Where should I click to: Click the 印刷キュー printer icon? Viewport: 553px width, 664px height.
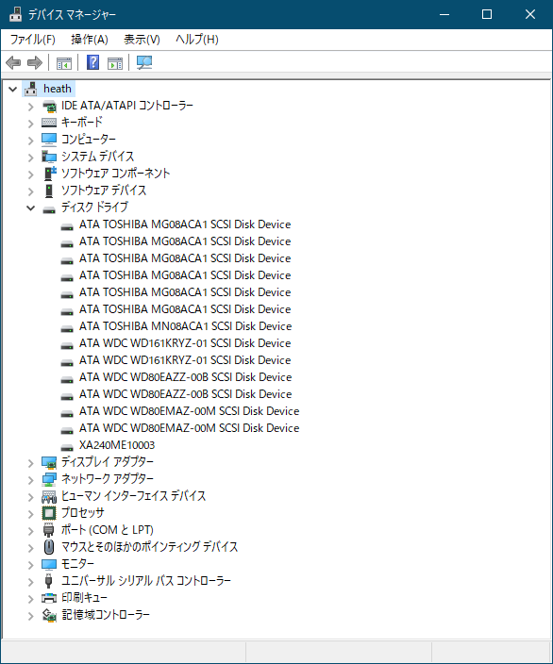(x=49, y=598)
